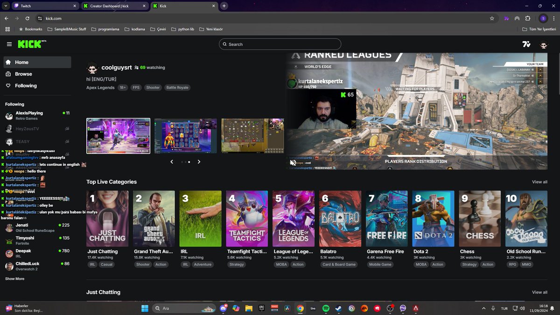560x315 pixels.
Task: Open Çeviri bookmark folder
Action: tap(158, 29)
